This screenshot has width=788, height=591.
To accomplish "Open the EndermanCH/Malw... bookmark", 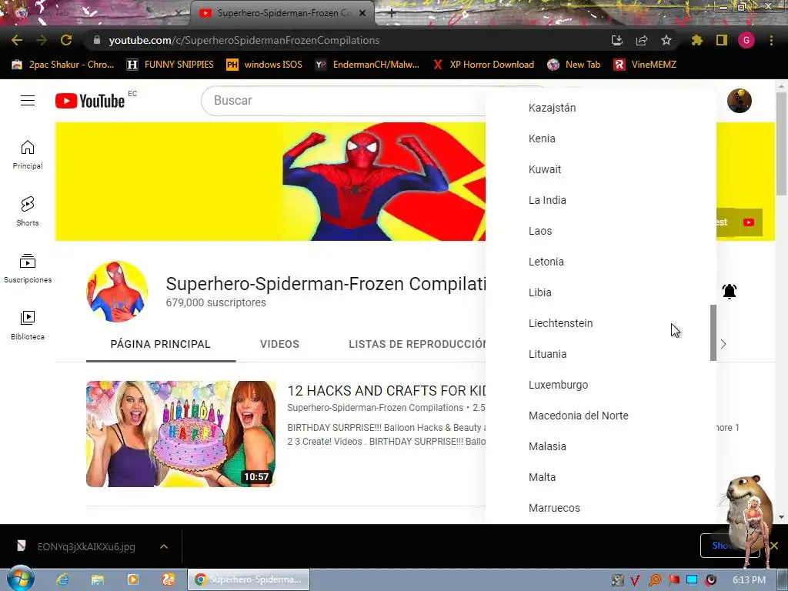I will coord(367,65).
